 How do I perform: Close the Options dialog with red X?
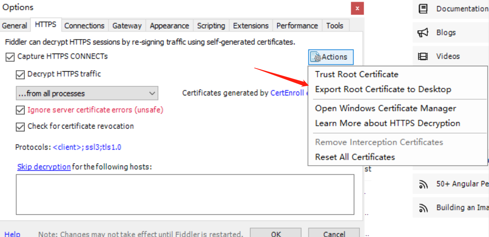click(x=357, y=8)
